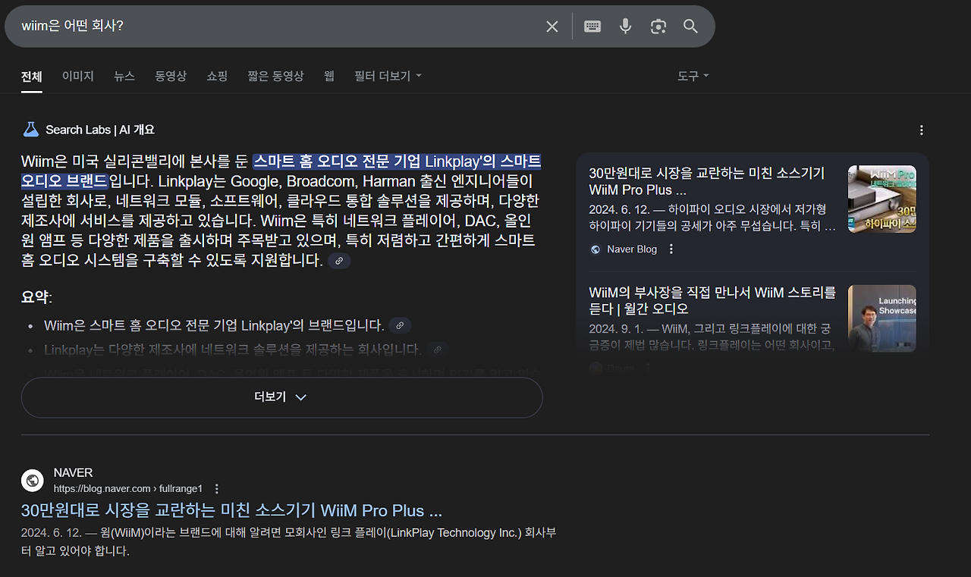Open image search with the camera lens icon
This screenshot has width=971, height=577.
click(658, 27)
